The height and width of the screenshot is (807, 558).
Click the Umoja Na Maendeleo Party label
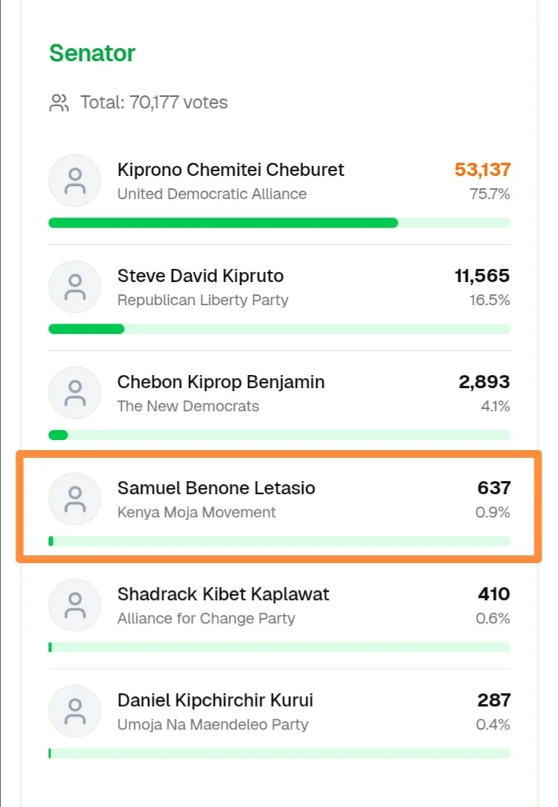212,724
